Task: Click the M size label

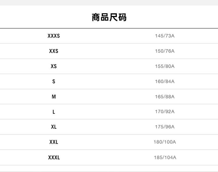Action: (x=54, y=97)
